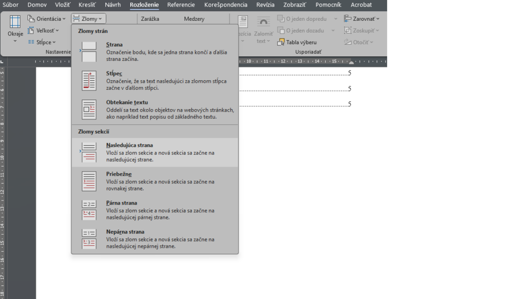Collapse the Zlomy breaks dropdown
This screenshot has height=299, width=521.
click(89, 19)
